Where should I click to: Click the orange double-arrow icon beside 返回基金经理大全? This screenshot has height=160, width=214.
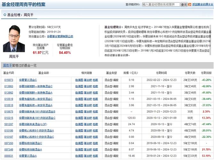point(189,4)
